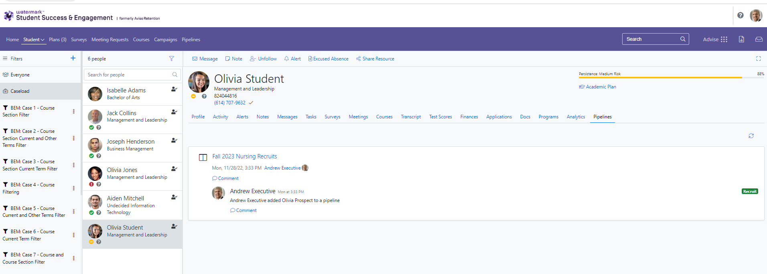Select the Caseload group
767x274 pixels.
pyautogui.click(x=40, y=91)
